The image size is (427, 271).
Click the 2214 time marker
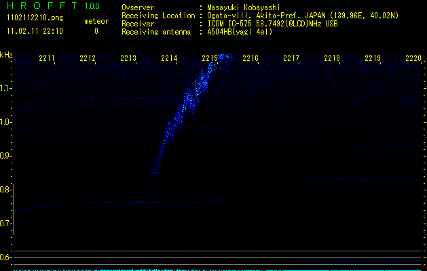169,58
